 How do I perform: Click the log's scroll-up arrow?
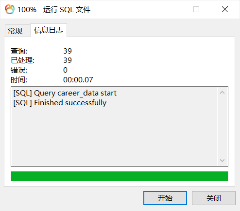(222, 93)
